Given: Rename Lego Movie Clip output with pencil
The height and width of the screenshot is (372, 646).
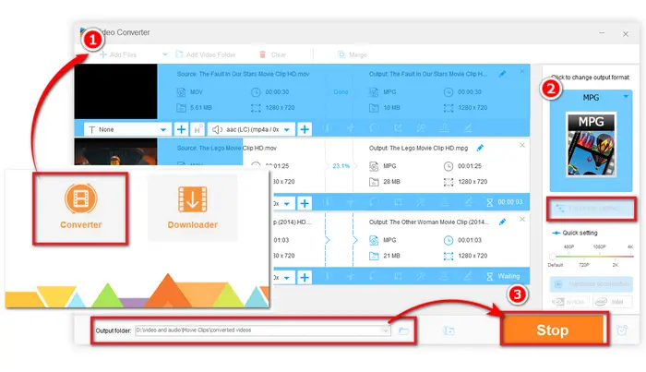Looking at the screenshot, I should 480,148.
